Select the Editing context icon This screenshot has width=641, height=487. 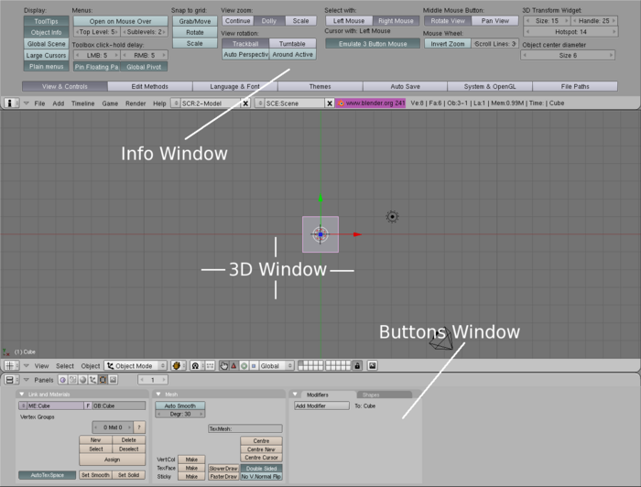(103, 380)
